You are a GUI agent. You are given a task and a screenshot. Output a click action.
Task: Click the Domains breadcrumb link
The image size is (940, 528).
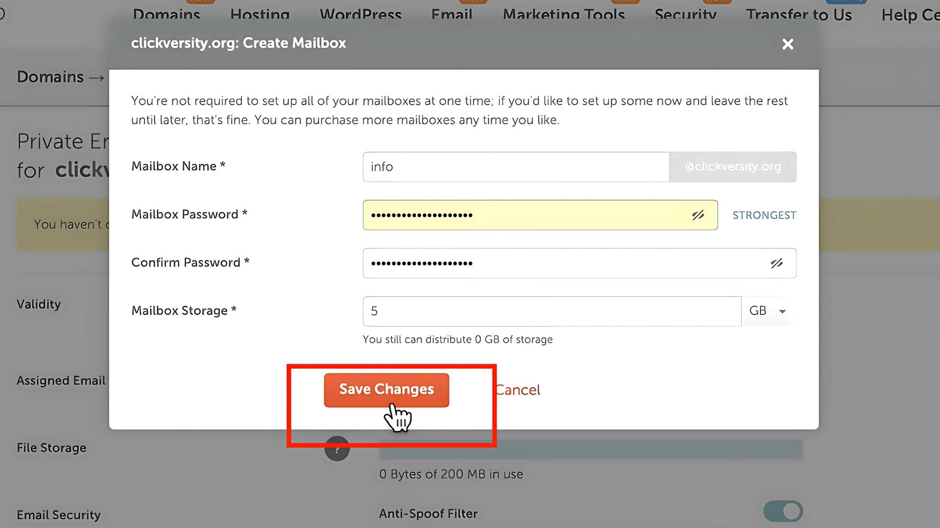point(50,77)
